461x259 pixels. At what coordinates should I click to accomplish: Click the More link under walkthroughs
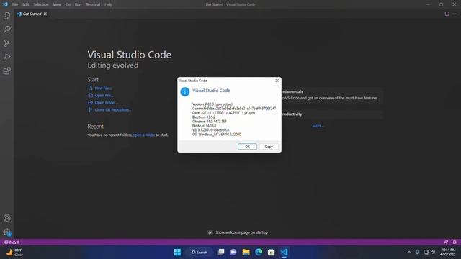(318, 126)
